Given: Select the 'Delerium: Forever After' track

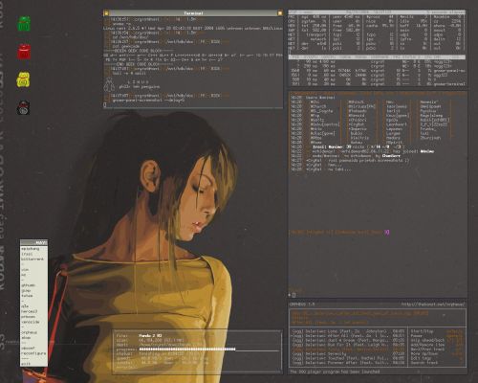Looking at the screenshot, I should pos(348,363).
